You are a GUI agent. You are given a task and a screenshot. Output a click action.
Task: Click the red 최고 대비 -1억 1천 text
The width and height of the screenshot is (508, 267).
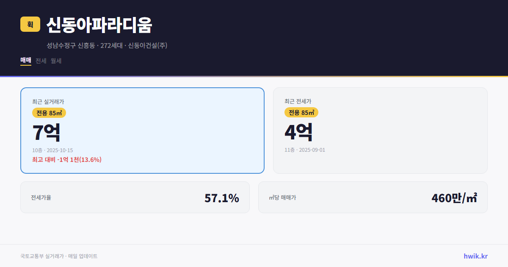68,160
